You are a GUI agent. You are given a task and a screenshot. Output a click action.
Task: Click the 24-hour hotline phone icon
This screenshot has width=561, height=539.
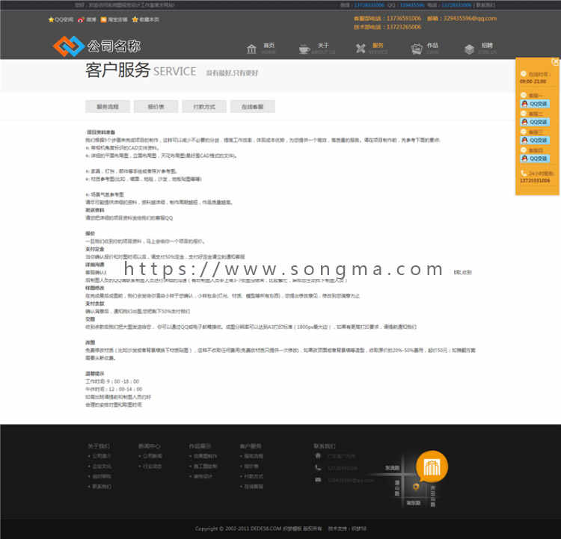[x=524, y=173]
